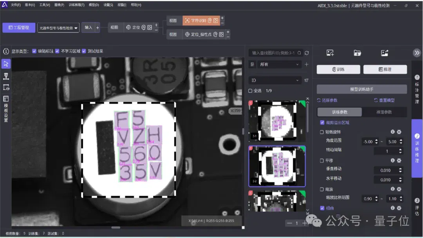Viewport: 423px width, 238px height.
Task: Click the 工程管理 button
Action: (19, 27)
